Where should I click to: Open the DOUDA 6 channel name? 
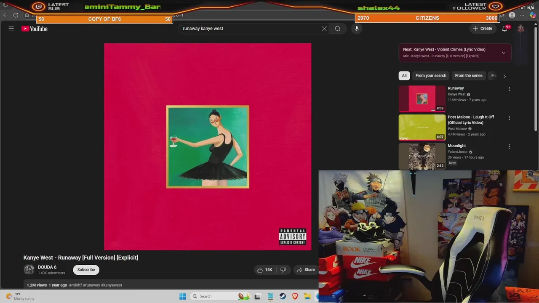[x=47, y=267]
